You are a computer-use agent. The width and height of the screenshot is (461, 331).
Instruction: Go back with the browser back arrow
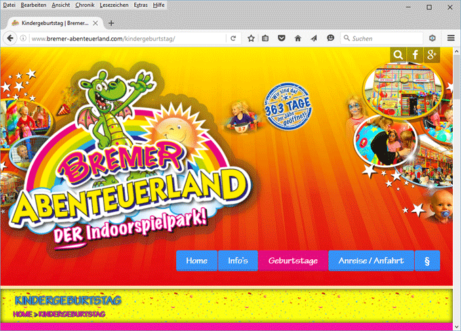point(10,38)
